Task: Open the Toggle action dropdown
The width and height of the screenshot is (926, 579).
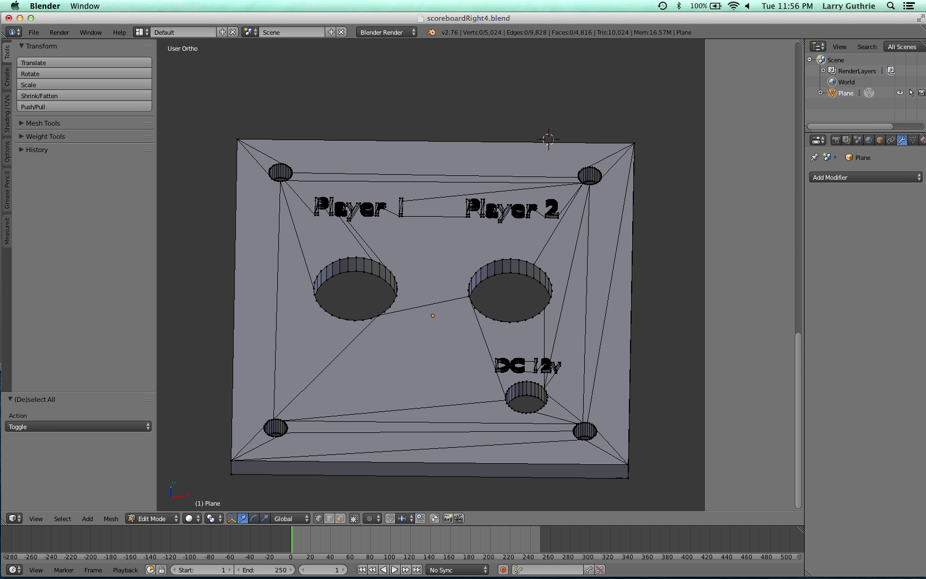Action: pyautogui.click(x=78, y=427)
